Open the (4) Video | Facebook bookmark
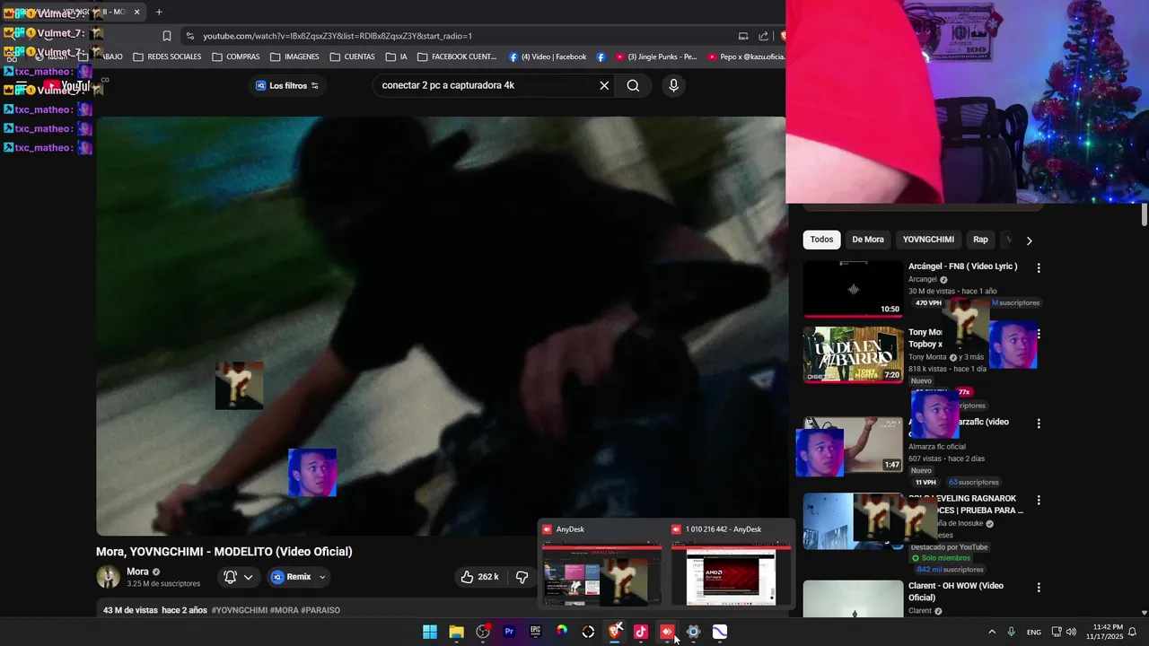The image size is (1149, 646). pos(548,57)
